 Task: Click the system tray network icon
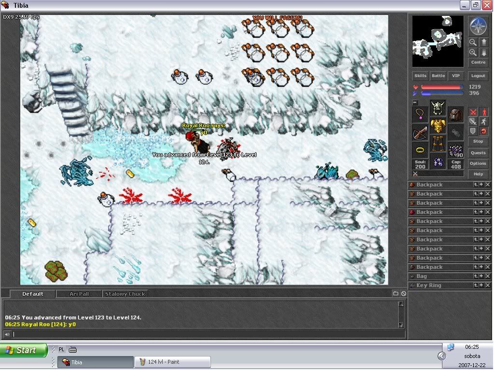(451, 347)
